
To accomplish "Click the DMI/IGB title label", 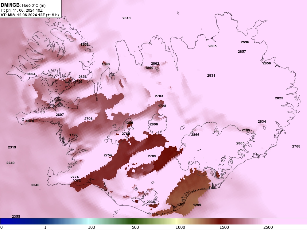I will tap(10, 5).
